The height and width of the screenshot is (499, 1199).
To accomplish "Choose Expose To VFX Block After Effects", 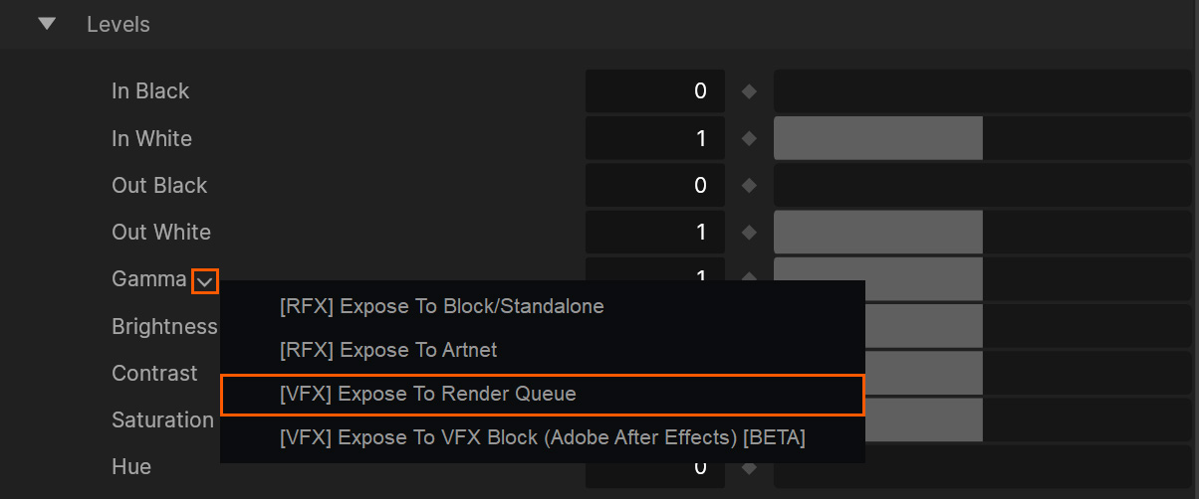I will click(x=543, y=436).
